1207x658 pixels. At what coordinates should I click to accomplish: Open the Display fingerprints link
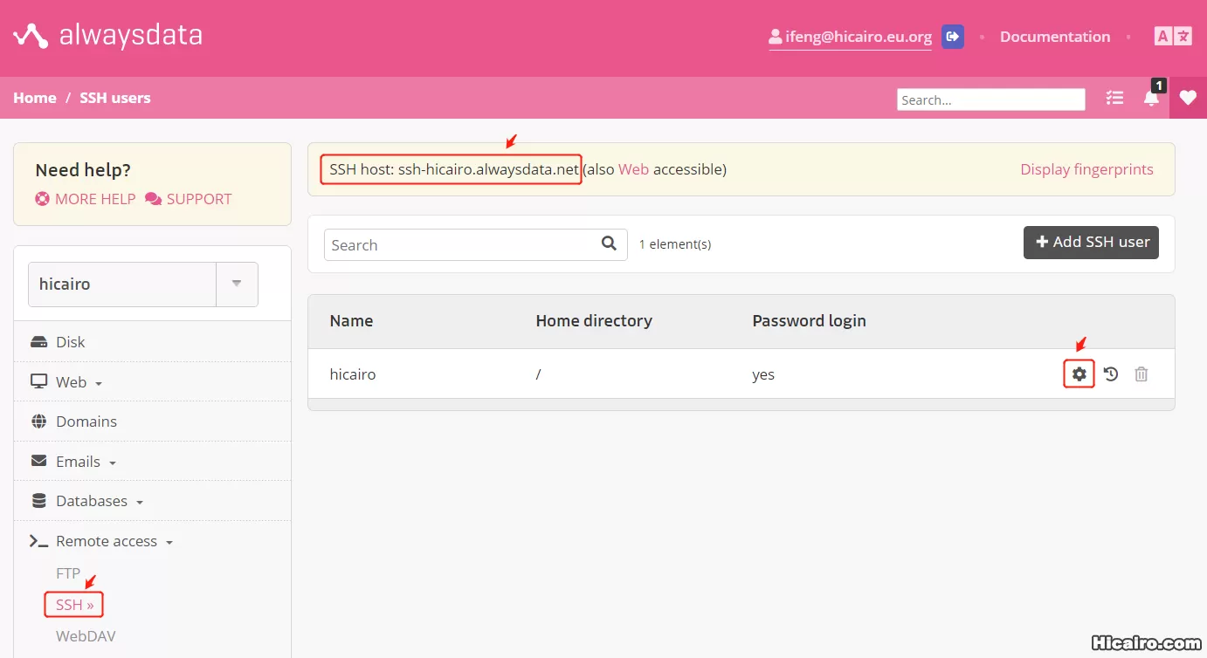click(1086, 169)
